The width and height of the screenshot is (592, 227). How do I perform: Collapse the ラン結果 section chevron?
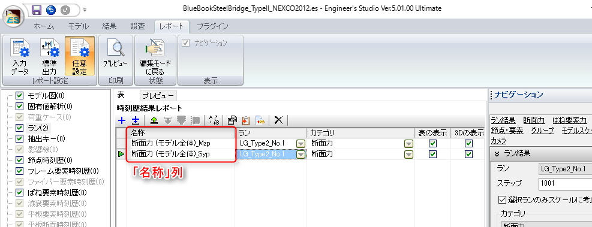point(497,154)
